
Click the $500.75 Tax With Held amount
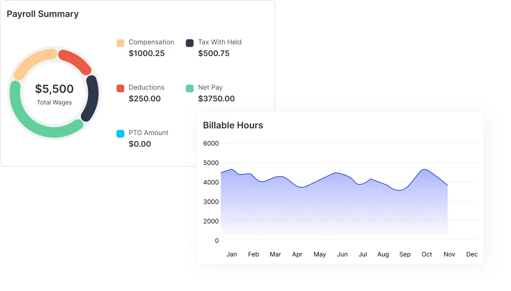[214, 53]
